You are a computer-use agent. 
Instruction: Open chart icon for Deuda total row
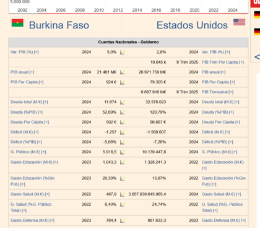[123, 102]
